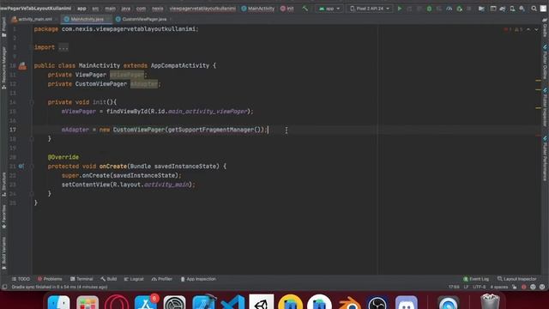Toggle read-only lock icon in status bar

(x=515, y=287)
